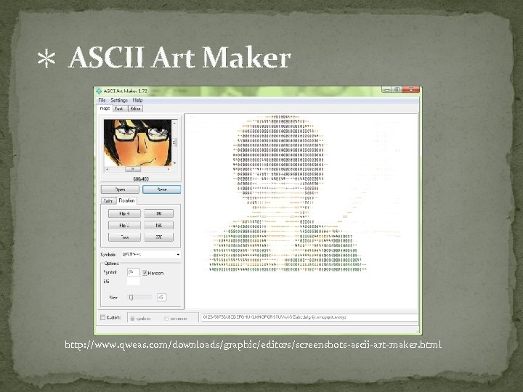Screen dimensions: 523x392
Task: Click the preview's vertical scrollbar up arrow
Action: coord(174,122)
